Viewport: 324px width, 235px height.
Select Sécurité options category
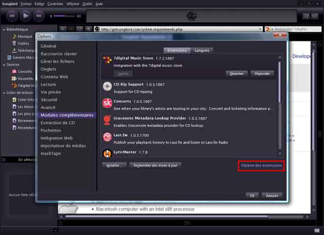coord(49,100)
